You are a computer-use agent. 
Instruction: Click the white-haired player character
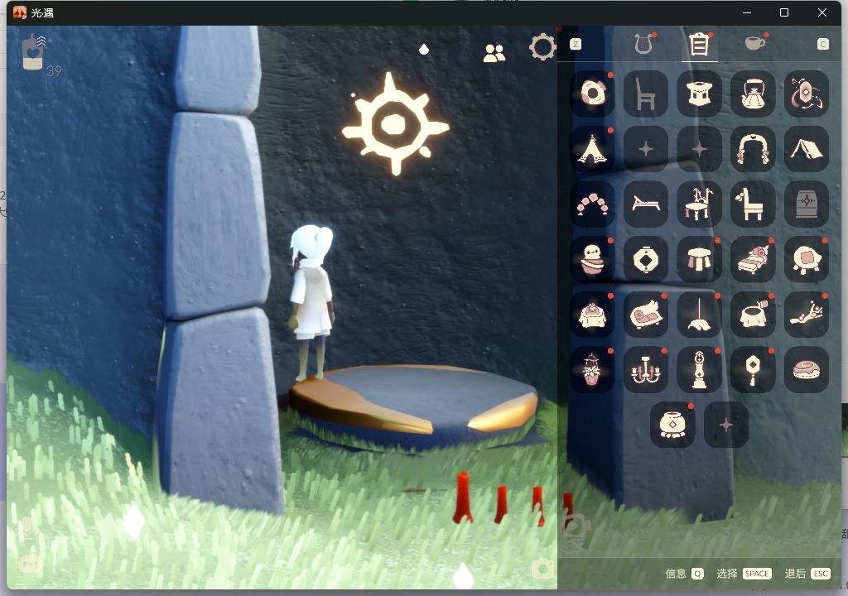pyautogui.click(x=311, y=302)
